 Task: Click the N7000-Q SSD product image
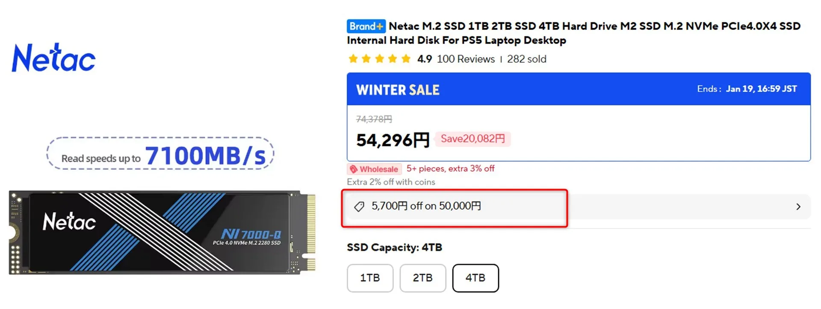point(162,232)
